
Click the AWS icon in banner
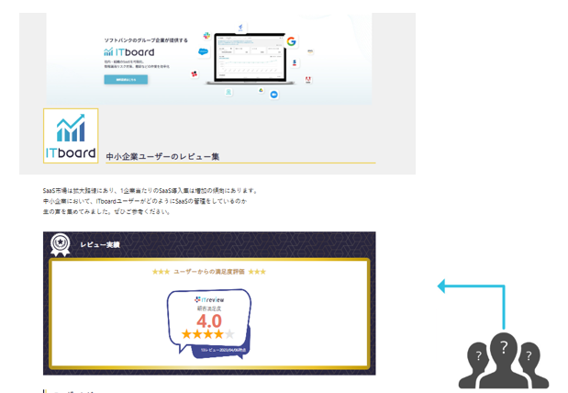click(310, 51)
